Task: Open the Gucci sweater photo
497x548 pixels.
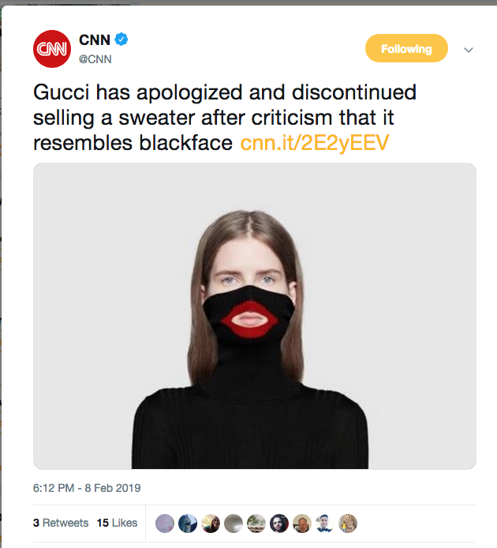Action: 254,316
